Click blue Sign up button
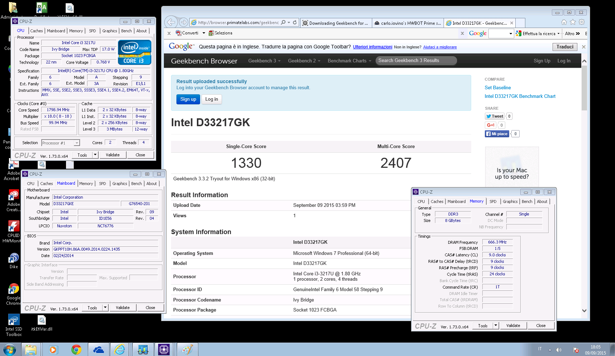Viewport: 615px width, 356px height. tap(188, 99)
